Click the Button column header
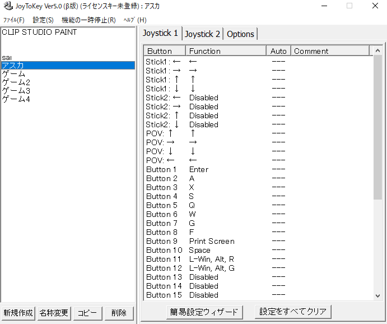387x324 pixels. (x=165, y=51)
